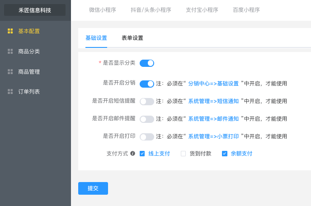
Task: Turn on the 是否开启邮件提醒 switch
Action: [147, 119]
